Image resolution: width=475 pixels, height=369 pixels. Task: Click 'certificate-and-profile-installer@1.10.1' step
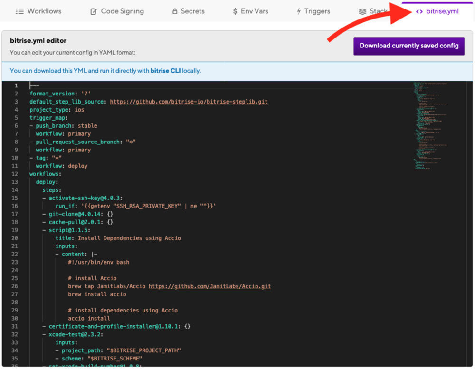[113, 326]
